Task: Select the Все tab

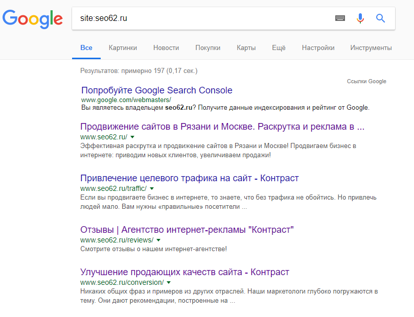Action: pyautogui.click(x=86, y=48)
